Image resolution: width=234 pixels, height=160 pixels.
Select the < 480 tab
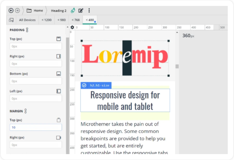point(90,20)
